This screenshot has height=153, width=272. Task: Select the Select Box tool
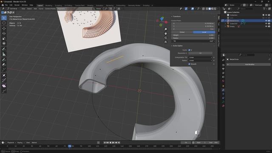coord(4,18)
